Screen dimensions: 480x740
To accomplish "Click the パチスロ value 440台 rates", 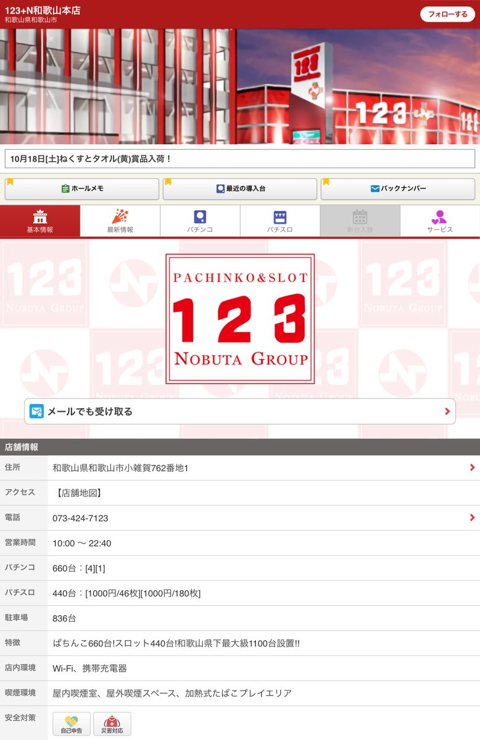I will point(126,593).
